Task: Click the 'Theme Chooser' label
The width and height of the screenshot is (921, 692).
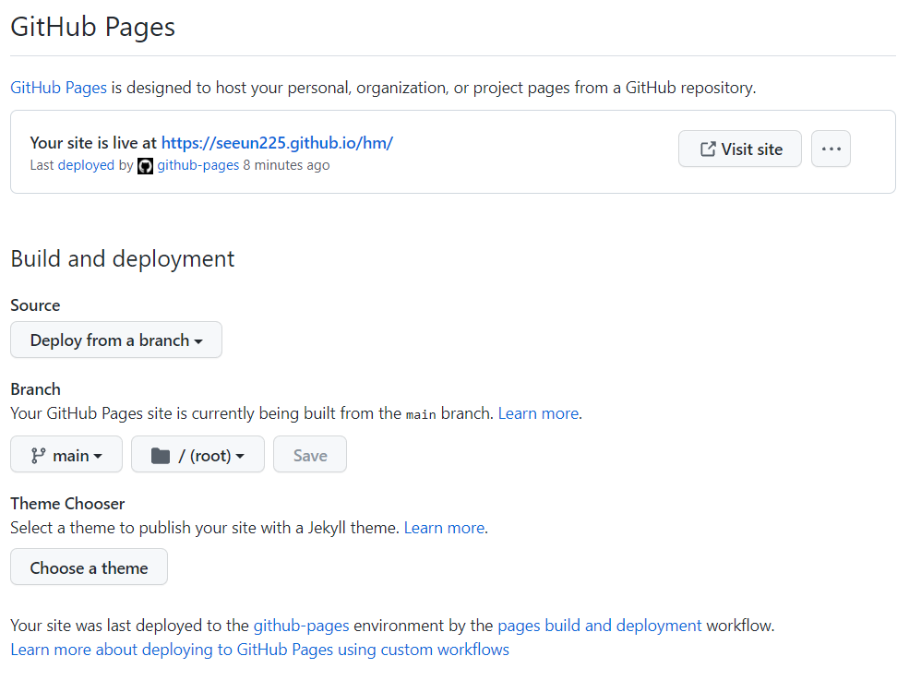Action: click(x=67, y=504)
